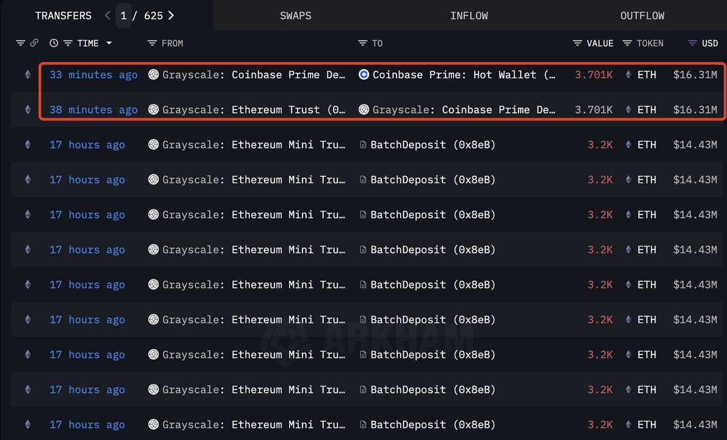Click the purple USD filter icon
Viewport: 727px width, 440px height.
[692, 43]
